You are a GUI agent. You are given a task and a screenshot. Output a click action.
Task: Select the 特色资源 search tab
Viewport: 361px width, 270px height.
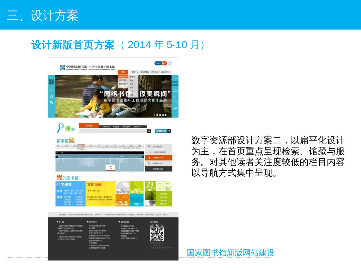116,127
